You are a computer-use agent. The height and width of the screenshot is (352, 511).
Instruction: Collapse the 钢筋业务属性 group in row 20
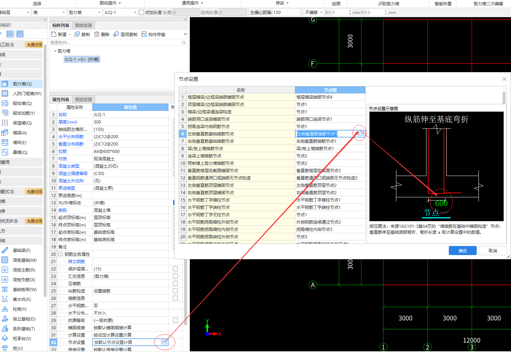point(60,254)
